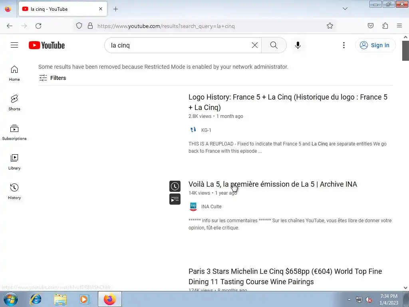Image resolution: width=409 pixels, height=307 pixels.
Task: Go to YouTube logo homepage
Action: coord(47,45)
